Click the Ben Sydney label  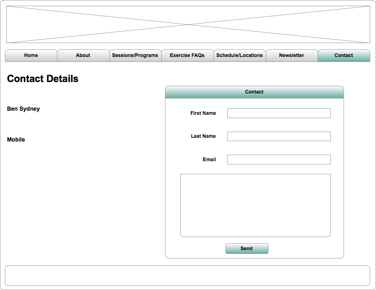(23, 109)
